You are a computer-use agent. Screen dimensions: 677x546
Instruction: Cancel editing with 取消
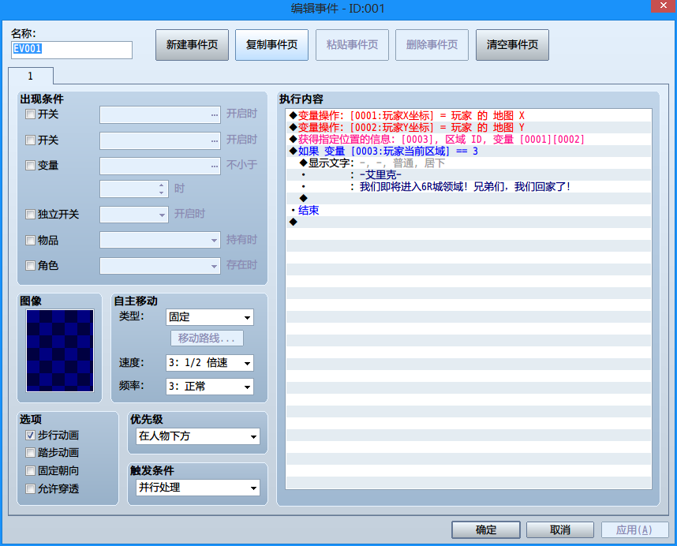560,529
